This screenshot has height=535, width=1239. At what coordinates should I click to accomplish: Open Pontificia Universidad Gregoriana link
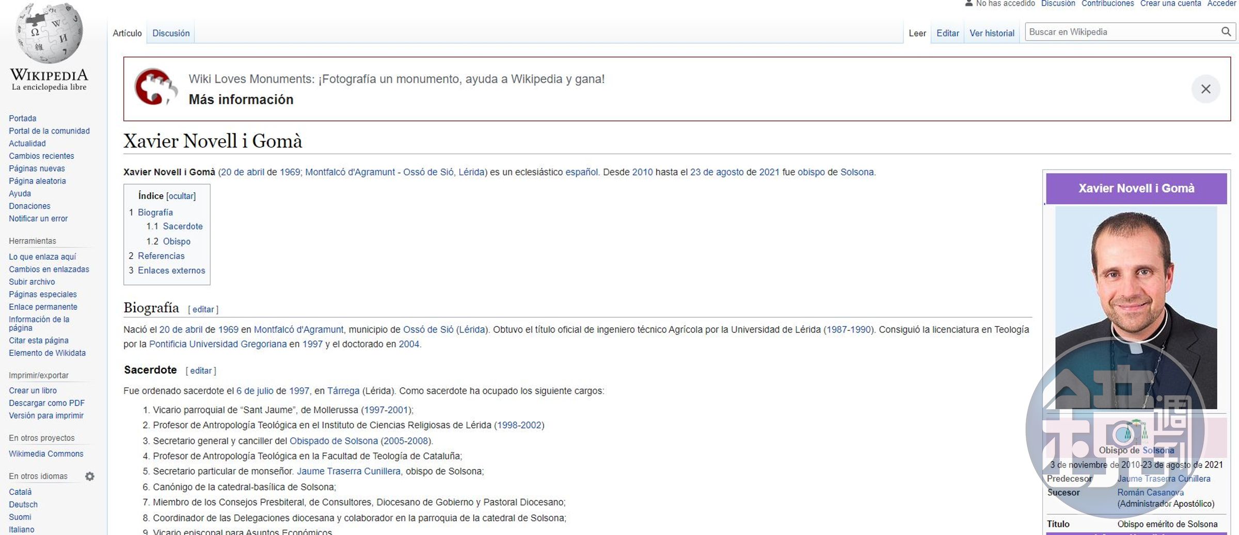click(218, 344)
